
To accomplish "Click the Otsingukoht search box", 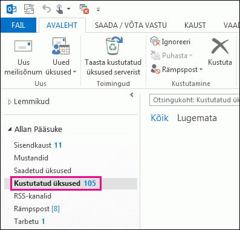I will (194, 100).
